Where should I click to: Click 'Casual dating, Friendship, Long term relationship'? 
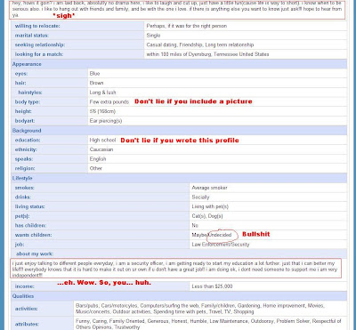tap(200, 45)
